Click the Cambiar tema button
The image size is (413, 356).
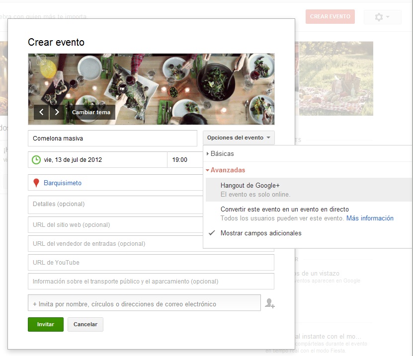(91, 112)
